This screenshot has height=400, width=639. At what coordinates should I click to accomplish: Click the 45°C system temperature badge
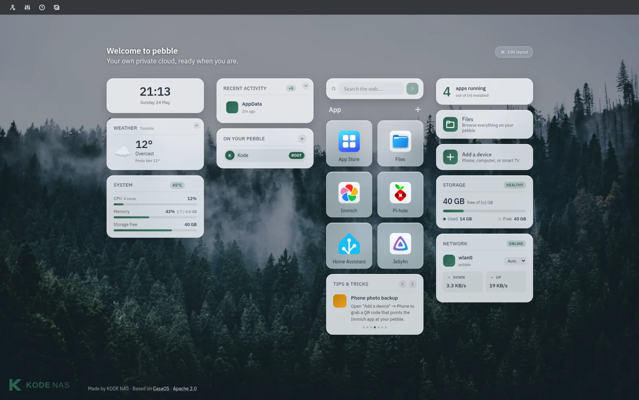(x=177, y=185)
